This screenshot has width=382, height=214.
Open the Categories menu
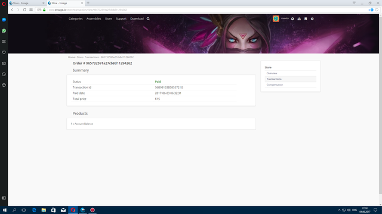76,18
